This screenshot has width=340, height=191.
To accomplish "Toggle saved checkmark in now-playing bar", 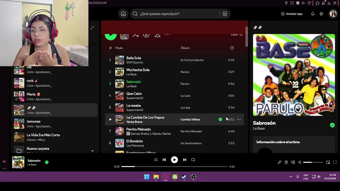I will tap(47, 162).
